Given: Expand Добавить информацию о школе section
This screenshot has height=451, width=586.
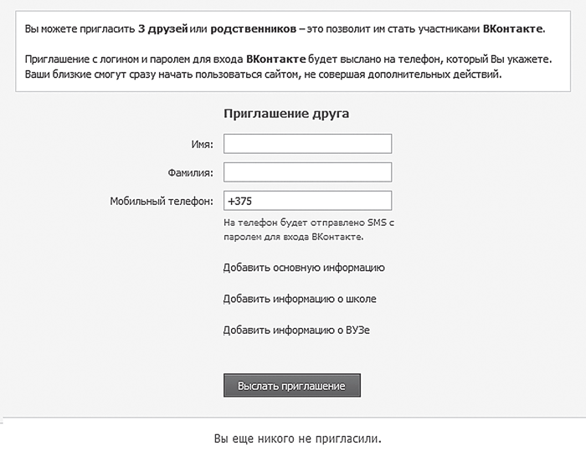Looking at the screenshot, I should (x=300, y=300).
